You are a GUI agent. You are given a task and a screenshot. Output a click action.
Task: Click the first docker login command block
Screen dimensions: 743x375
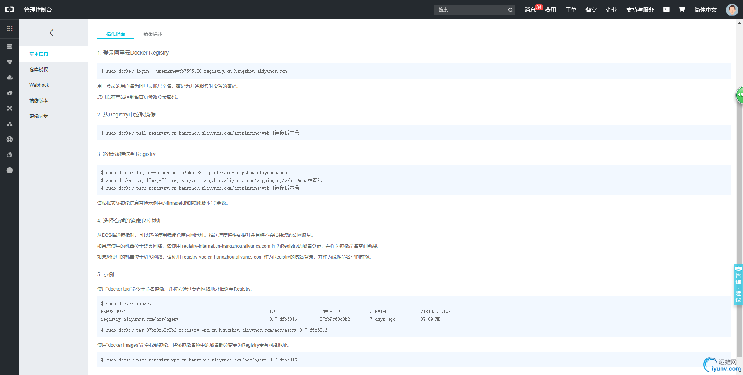pyautogui.click(x=414, y=71)
